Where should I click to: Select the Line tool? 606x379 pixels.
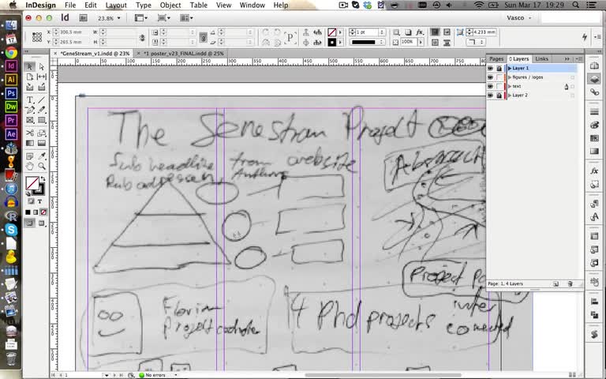pos(42,99)
